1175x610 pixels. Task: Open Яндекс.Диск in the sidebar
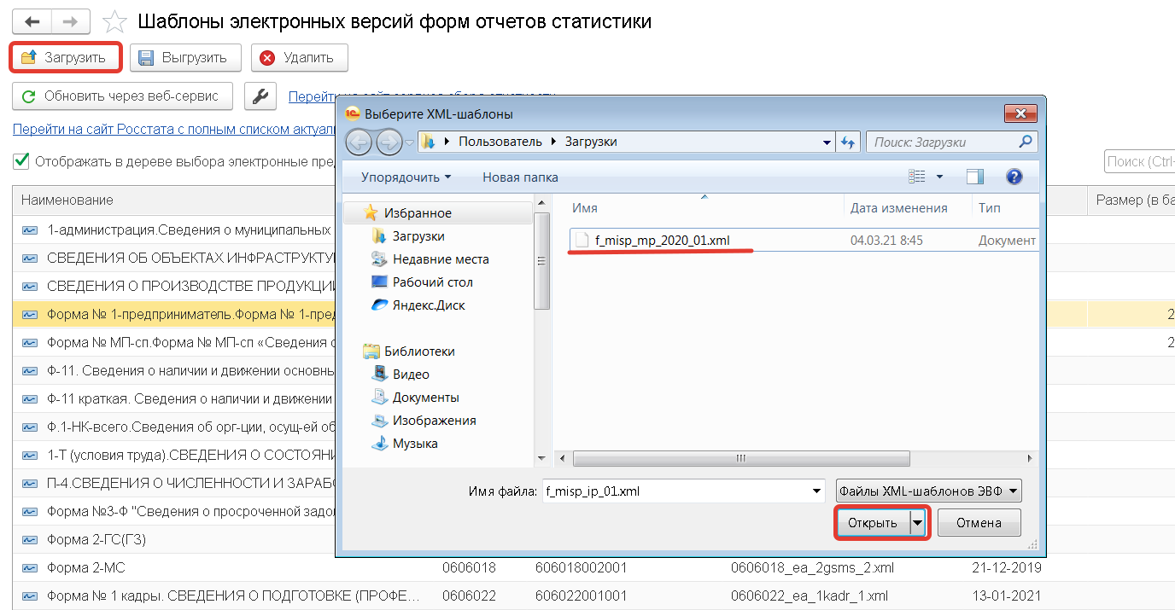(429, 305)
